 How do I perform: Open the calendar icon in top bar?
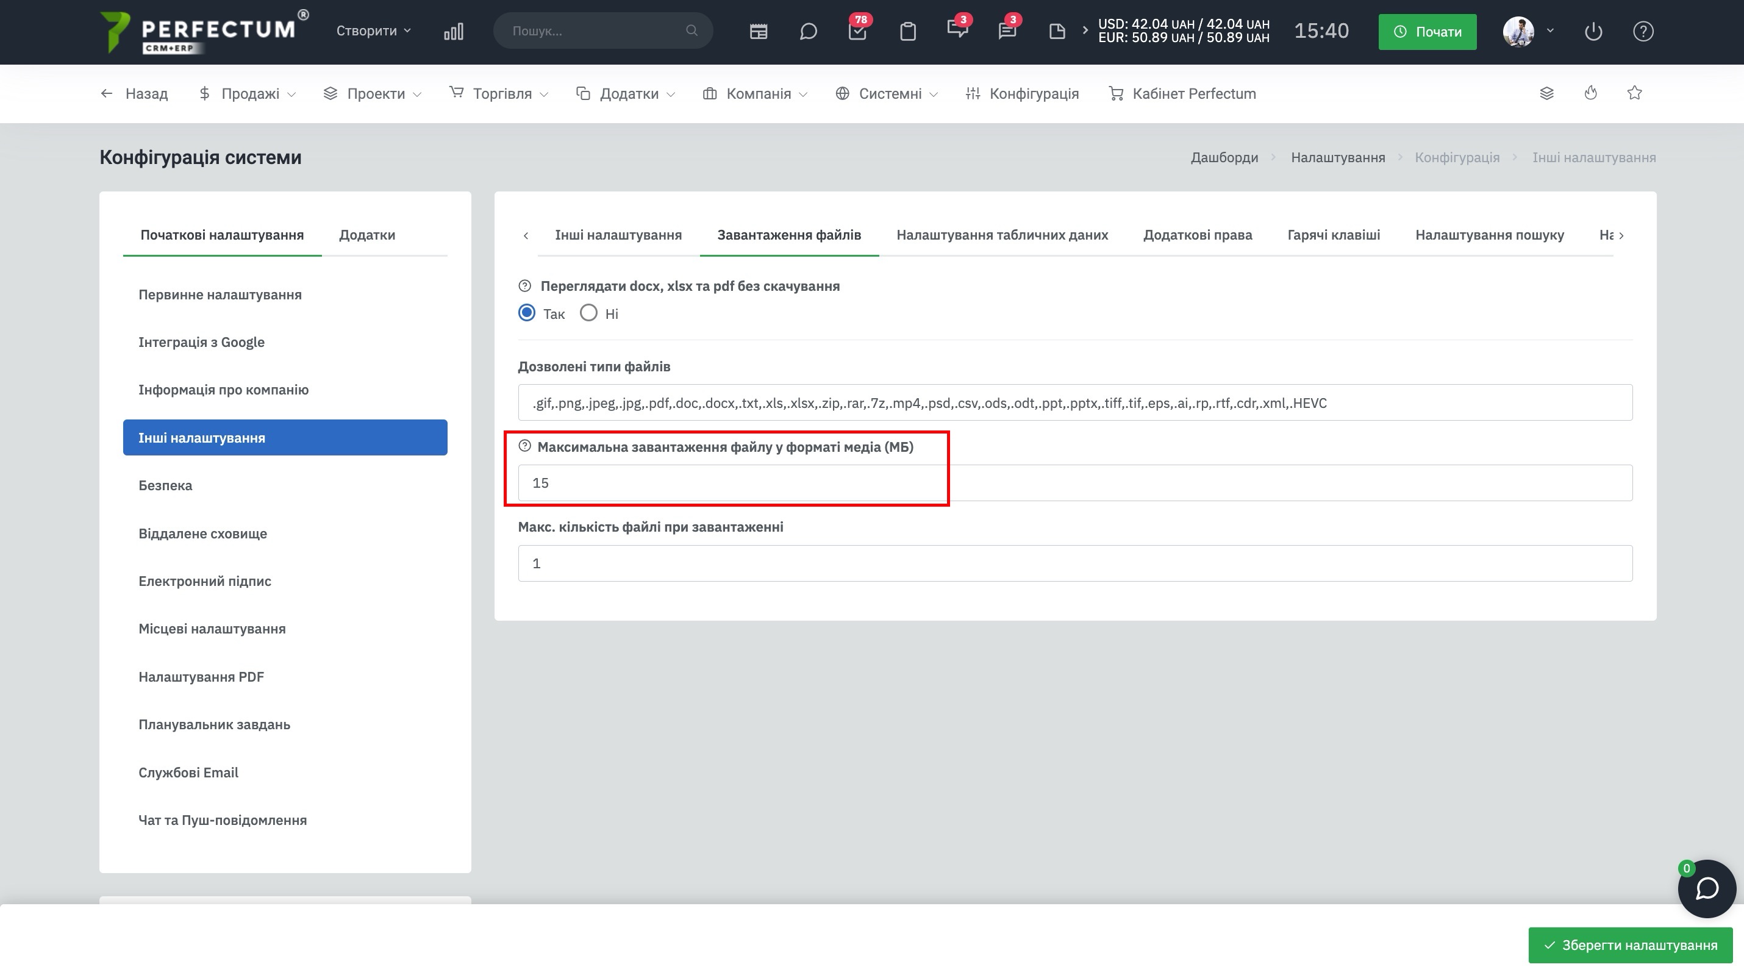click(x=758, y=31)
